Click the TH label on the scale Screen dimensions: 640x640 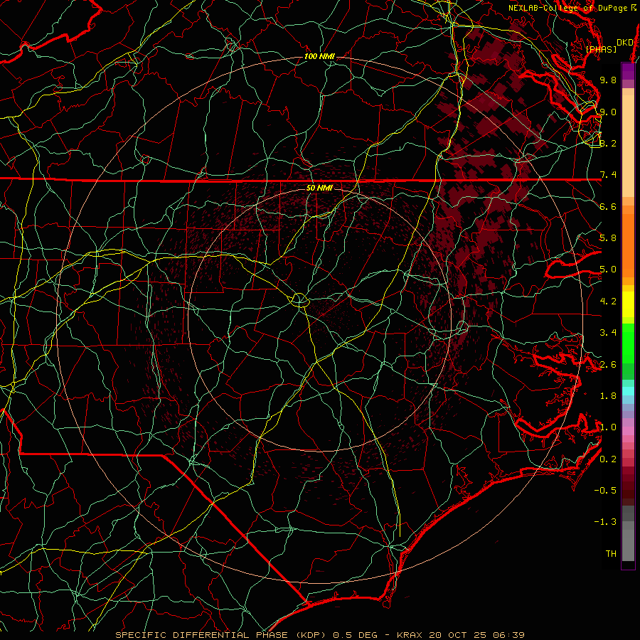[x=611, y=554]
